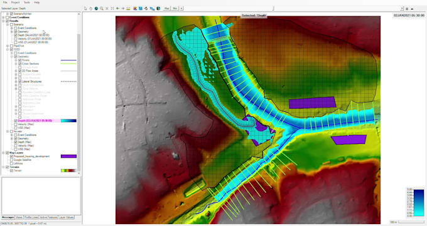The image size is (427, 226).
Task: Click the Terrain color ramp swatch
Action: pyautogui.click(x=68, y=170)
